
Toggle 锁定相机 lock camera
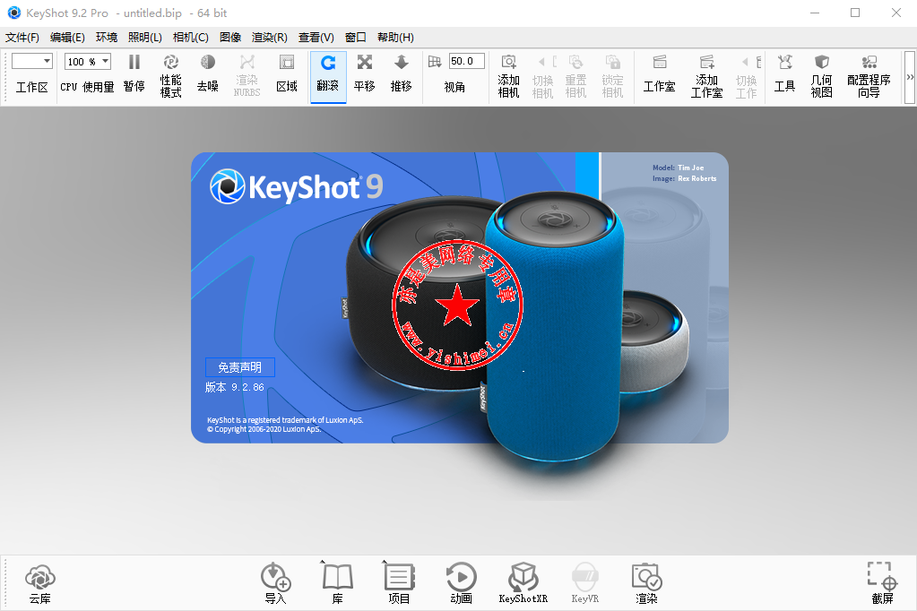point(612,76)
